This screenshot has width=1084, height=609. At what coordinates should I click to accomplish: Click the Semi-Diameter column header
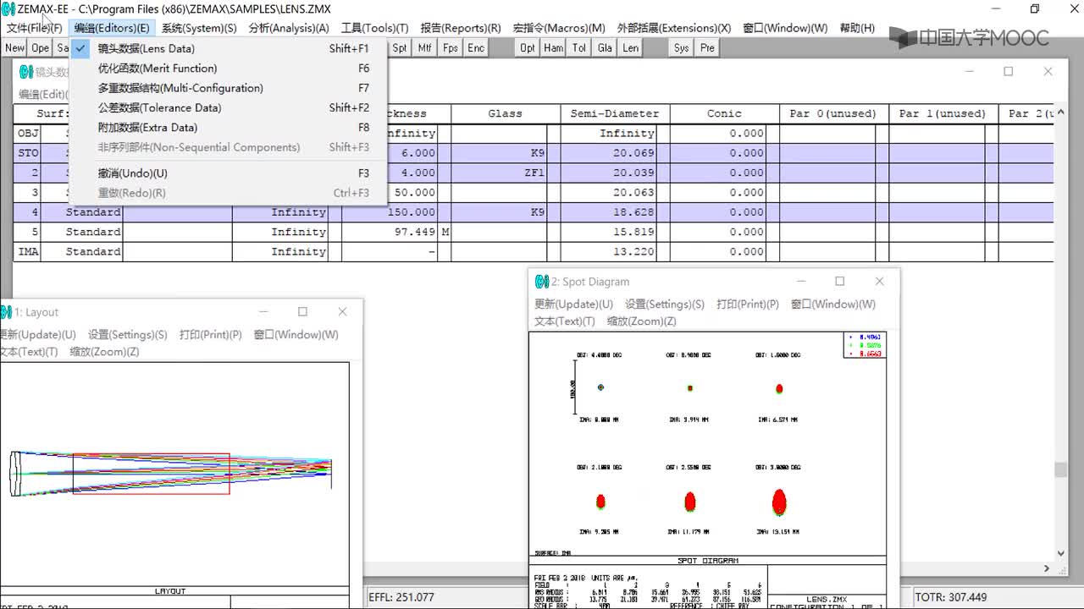pyautogui.click(x=615, y=113)
